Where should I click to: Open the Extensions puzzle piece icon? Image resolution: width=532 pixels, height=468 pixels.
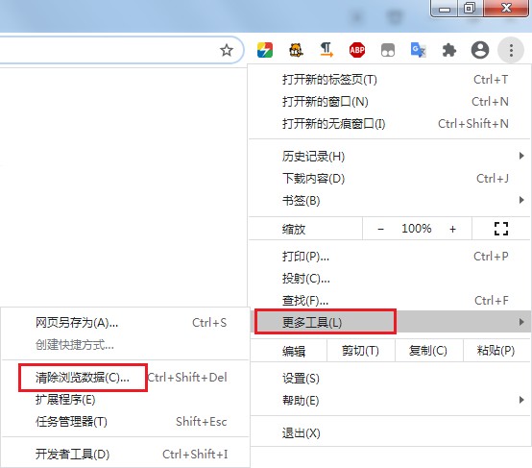tap(449, 50)
